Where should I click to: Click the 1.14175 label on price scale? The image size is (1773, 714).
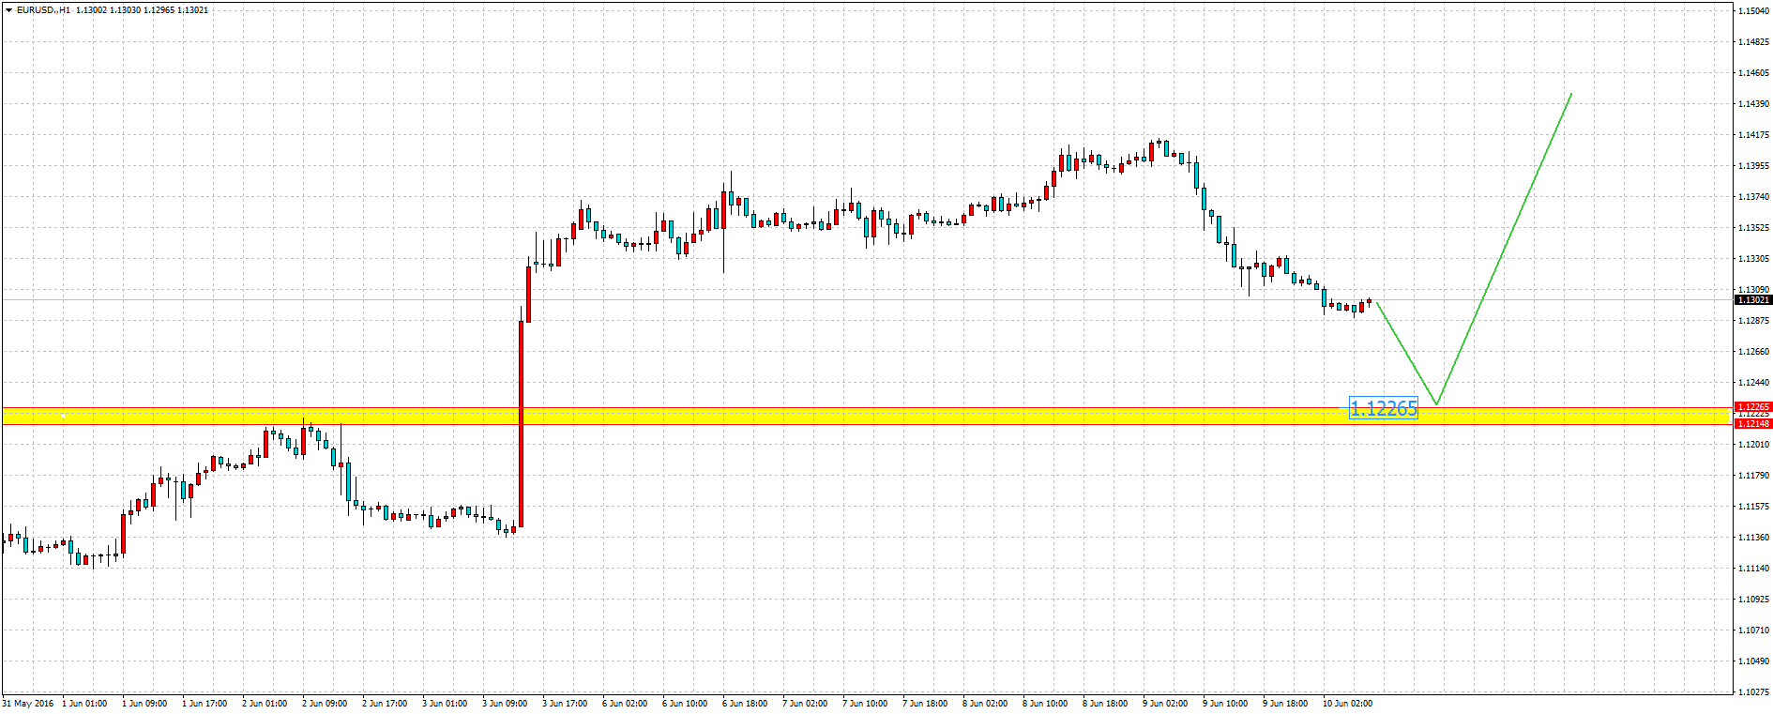1753,135
